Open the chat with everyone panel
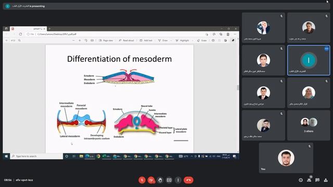333x187 pixels. 317,180
